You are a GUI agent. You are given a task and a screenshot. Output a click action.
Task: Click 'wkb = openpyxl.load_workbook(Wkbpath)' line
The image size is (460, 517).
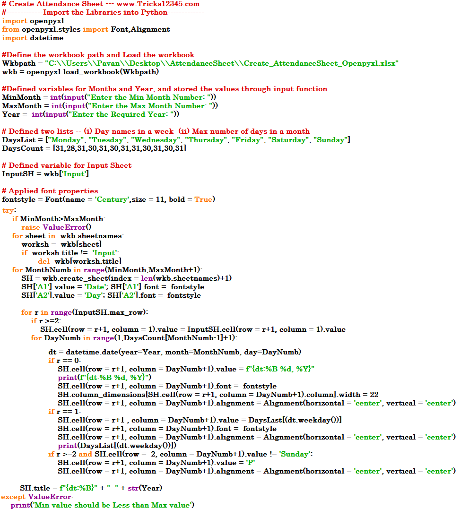point(80,72)
